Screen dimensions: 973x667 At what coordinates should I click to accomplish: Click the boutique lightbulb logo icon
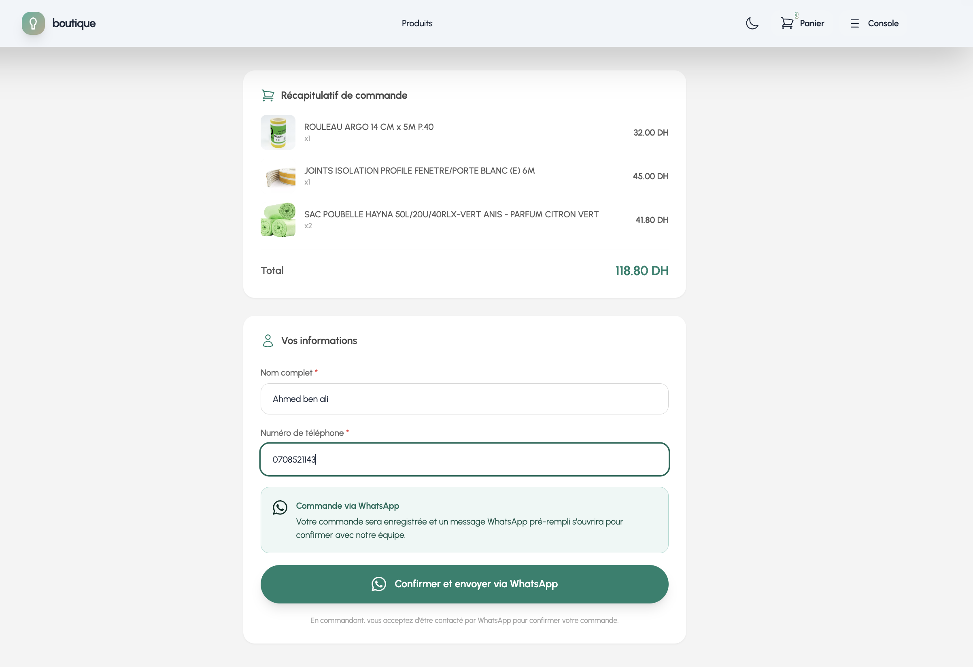pyautogui.click(x=33, y=23)
